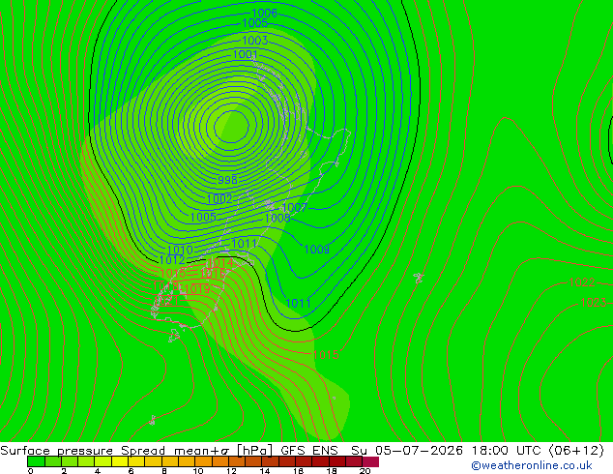
Task: Click the 'Surface pressure Spread' title text
Action: [82, 451]
